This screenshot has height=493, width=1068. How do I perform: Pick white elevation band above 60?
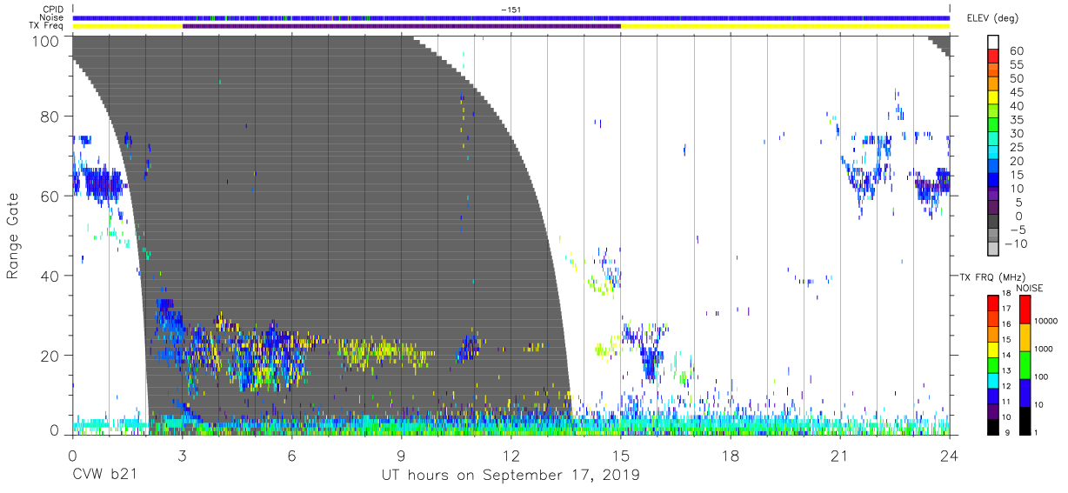click(994, 43)
